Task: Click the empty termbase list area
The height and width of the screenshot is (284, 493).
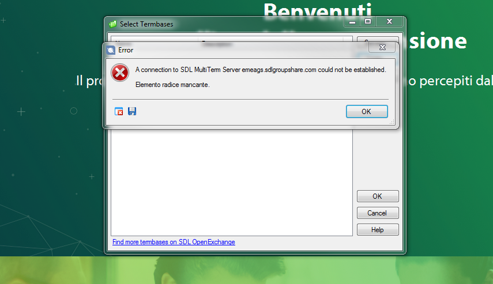Action: (x=231, y=182)
